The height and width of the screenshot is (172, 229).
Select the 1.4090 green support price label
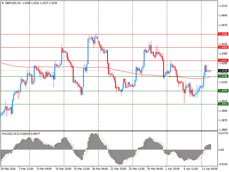coord(223,91)
